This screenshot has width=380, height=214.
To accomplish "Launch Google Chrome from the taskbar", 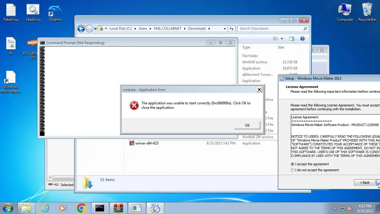I will click(81, 208).
